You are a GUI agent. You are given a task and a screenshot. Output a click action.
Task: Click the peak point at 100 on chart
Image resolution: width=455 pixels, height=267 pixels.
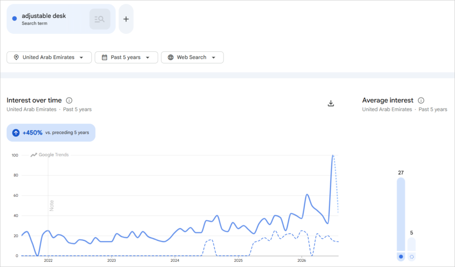pyautogui.click(x=333, y=155)
